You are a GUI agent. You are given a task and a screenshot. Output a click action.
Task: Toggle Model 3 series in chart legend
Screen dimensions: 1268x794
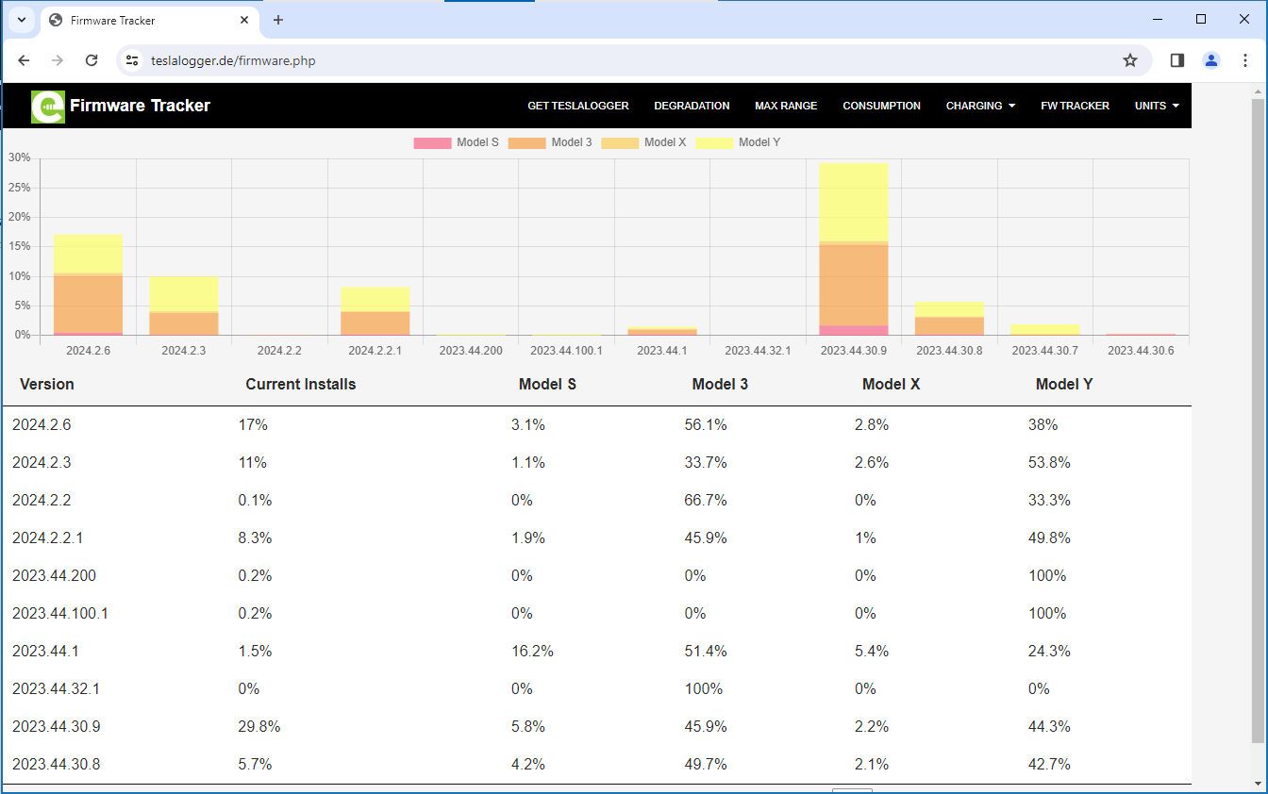tap(550, 142)
